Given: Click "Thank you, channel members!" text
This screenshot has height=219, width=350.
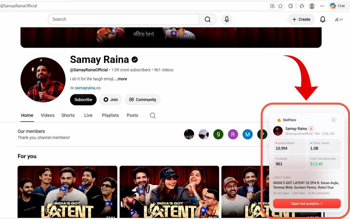Looking at the screenshot, I should pyautogui.click(x=44, y=137).
